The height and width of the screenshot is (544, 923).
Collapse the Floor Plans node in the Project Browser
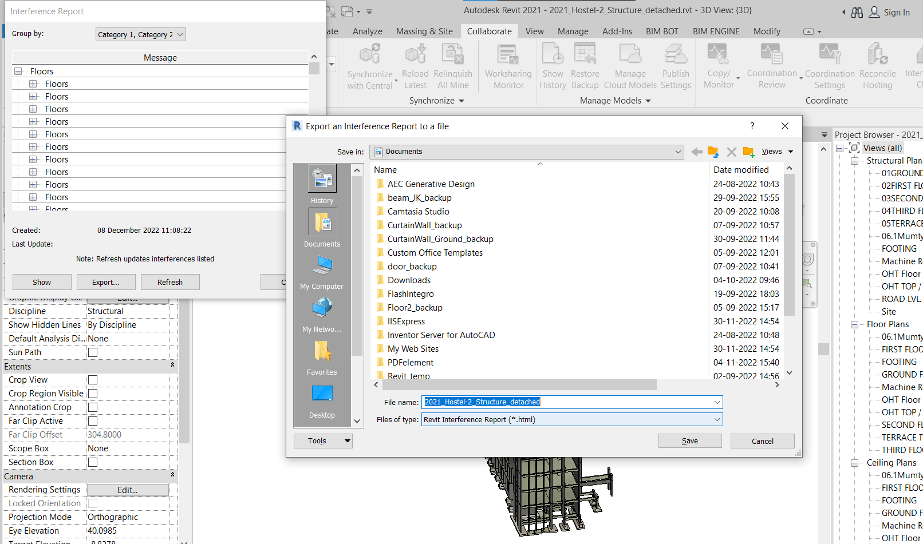click(854, 324)
